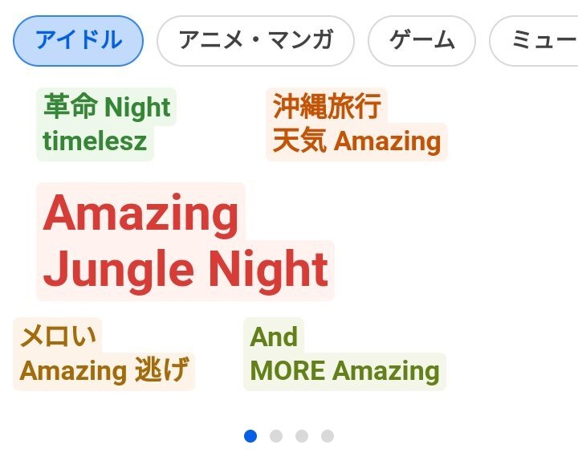The height and width of the screenshot is (457, 578).
Task: Select the アイドル category chip
Action: point(79,40)
